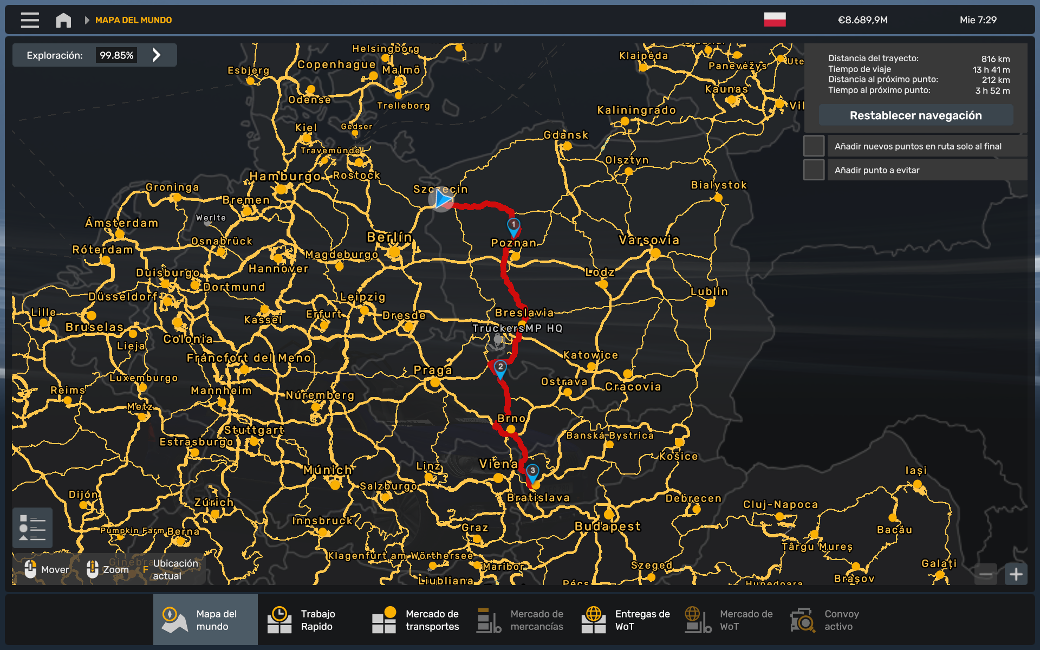The image size is (1040, 650).
Task: Open the hamburger main menu
Action: click(x=30, y=20)
